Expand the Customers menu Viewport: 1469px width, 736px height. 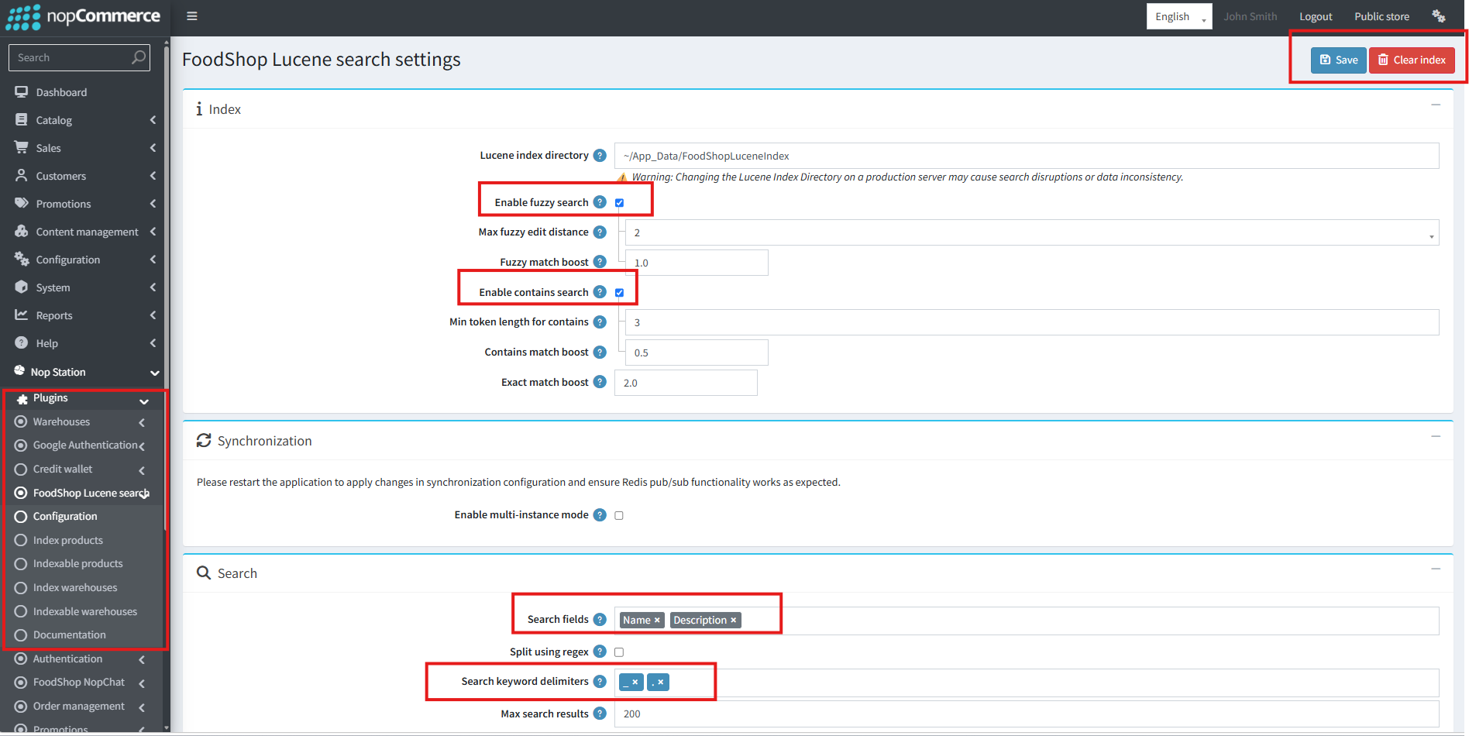(85, 176)
